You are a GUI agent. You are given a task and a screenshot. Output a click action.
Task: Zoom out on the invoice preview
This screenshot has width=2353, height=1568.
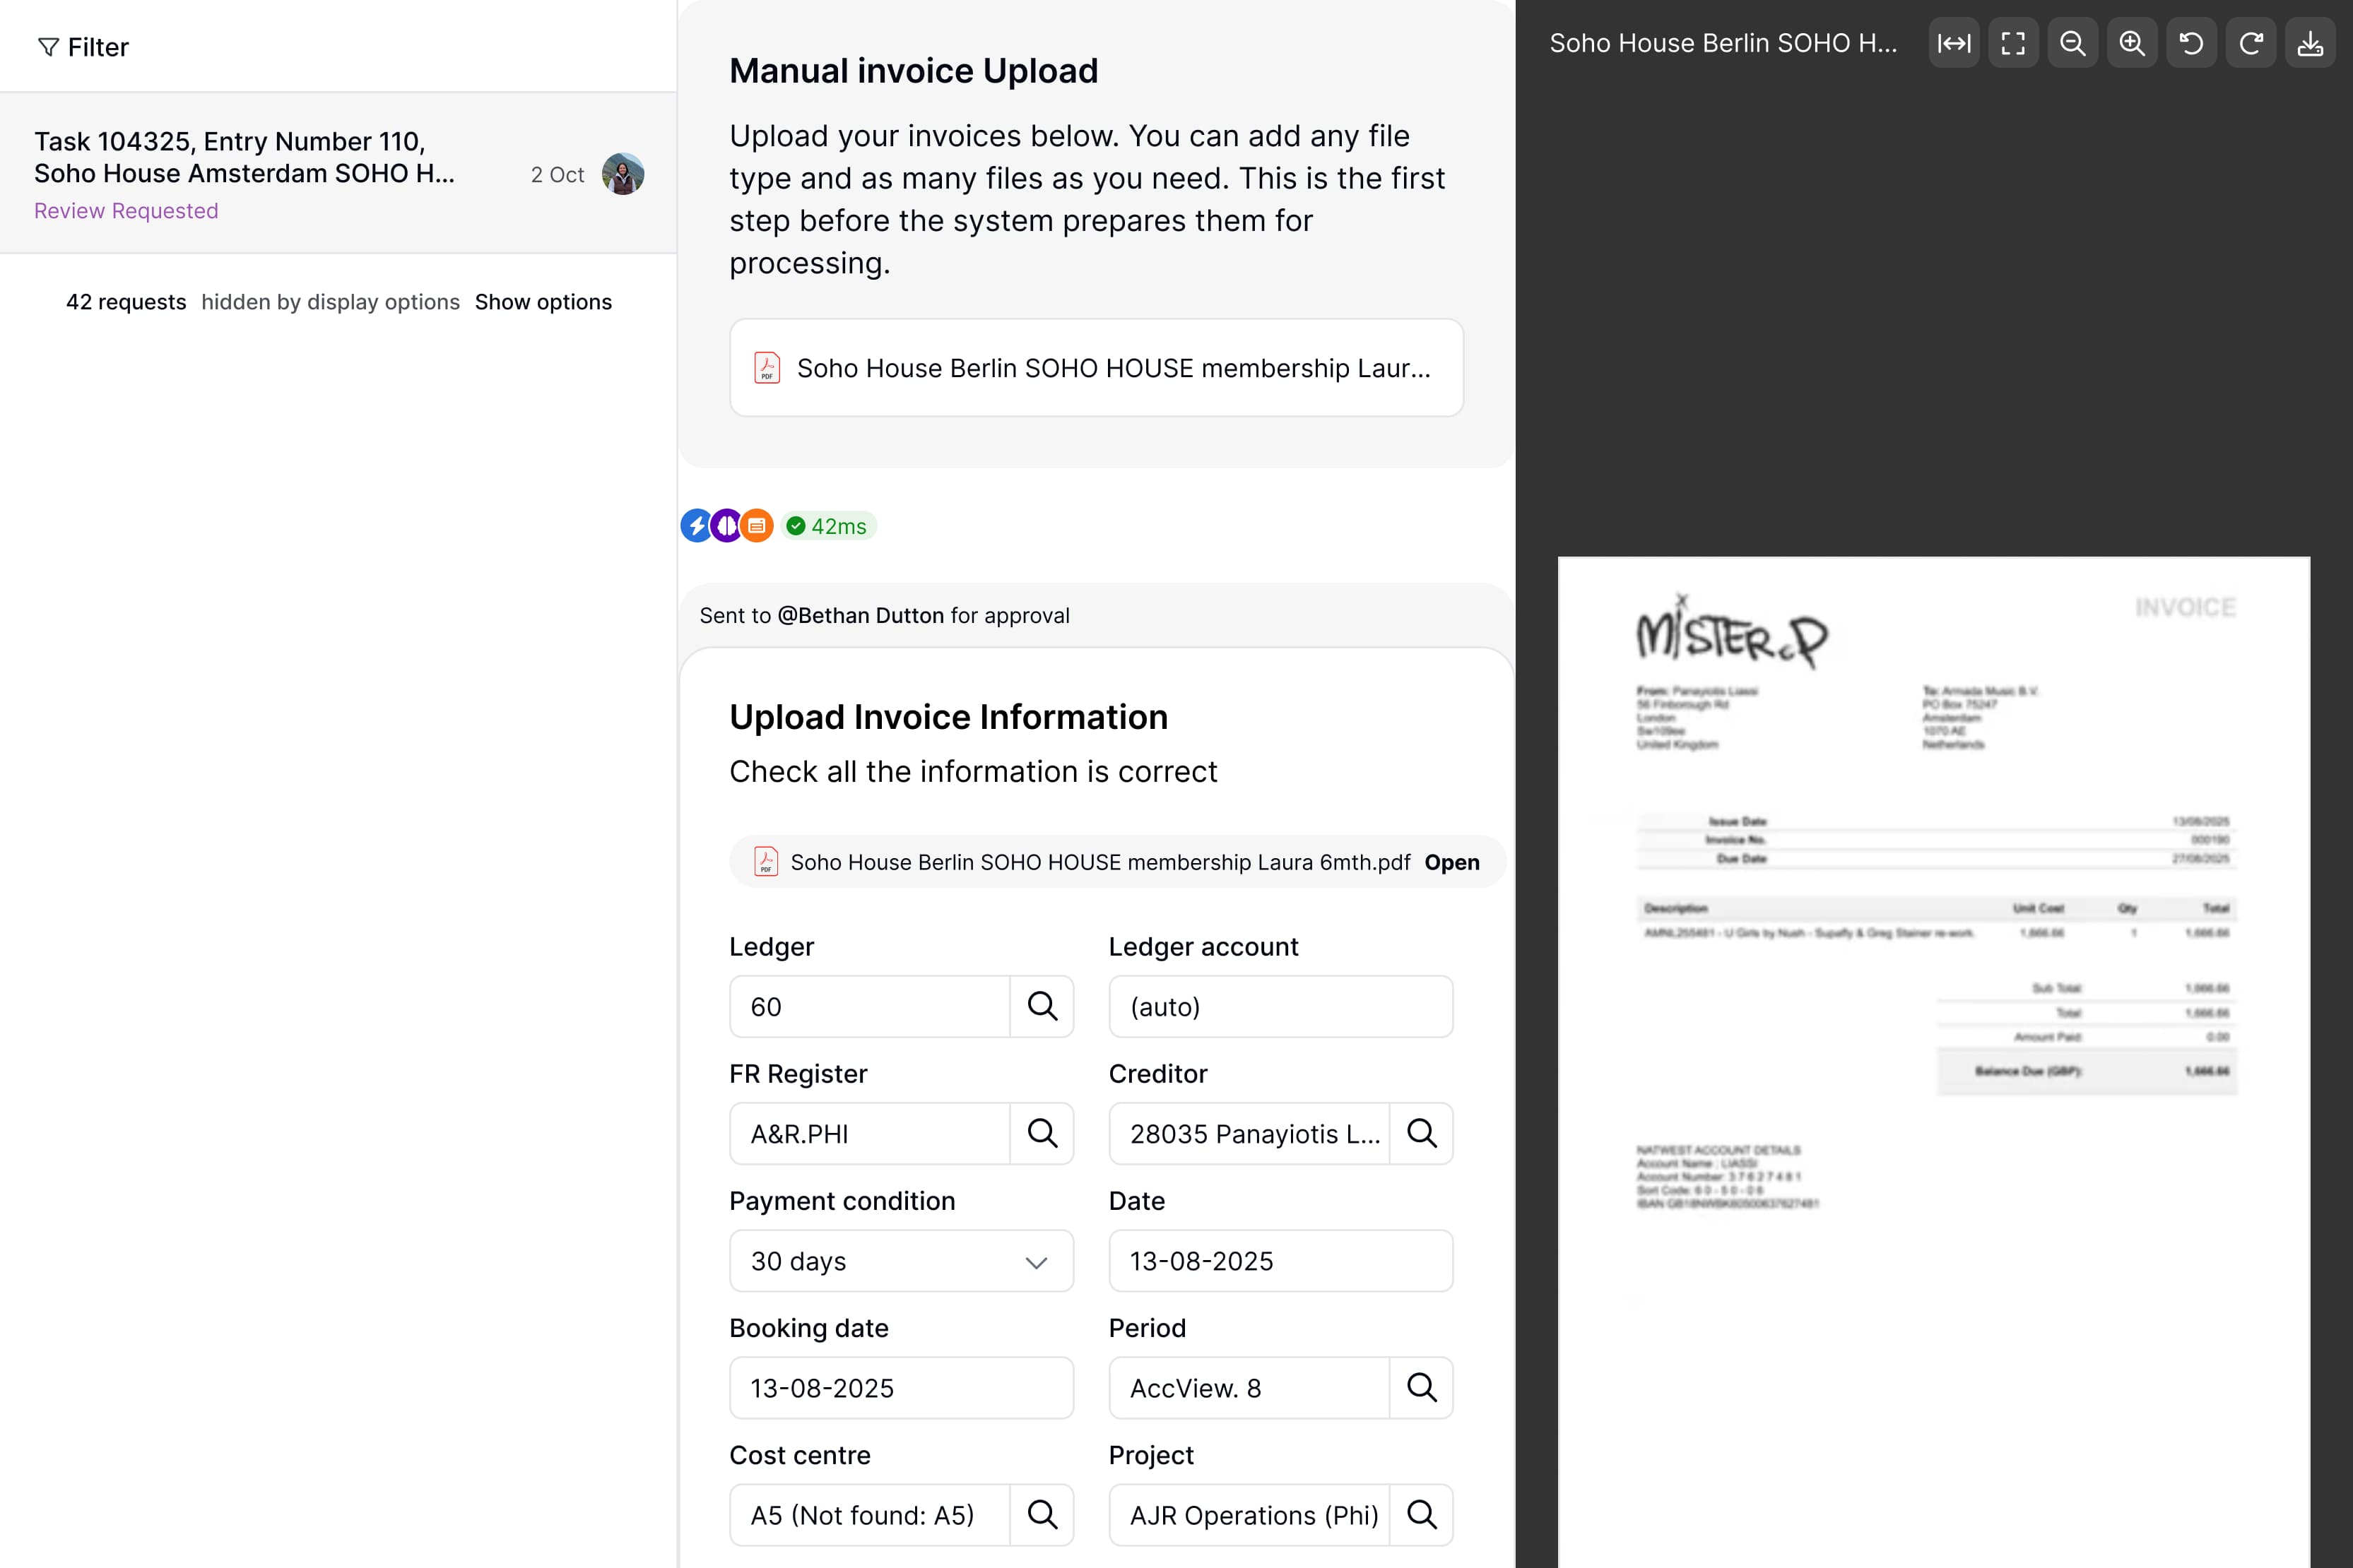(2072, 43)
